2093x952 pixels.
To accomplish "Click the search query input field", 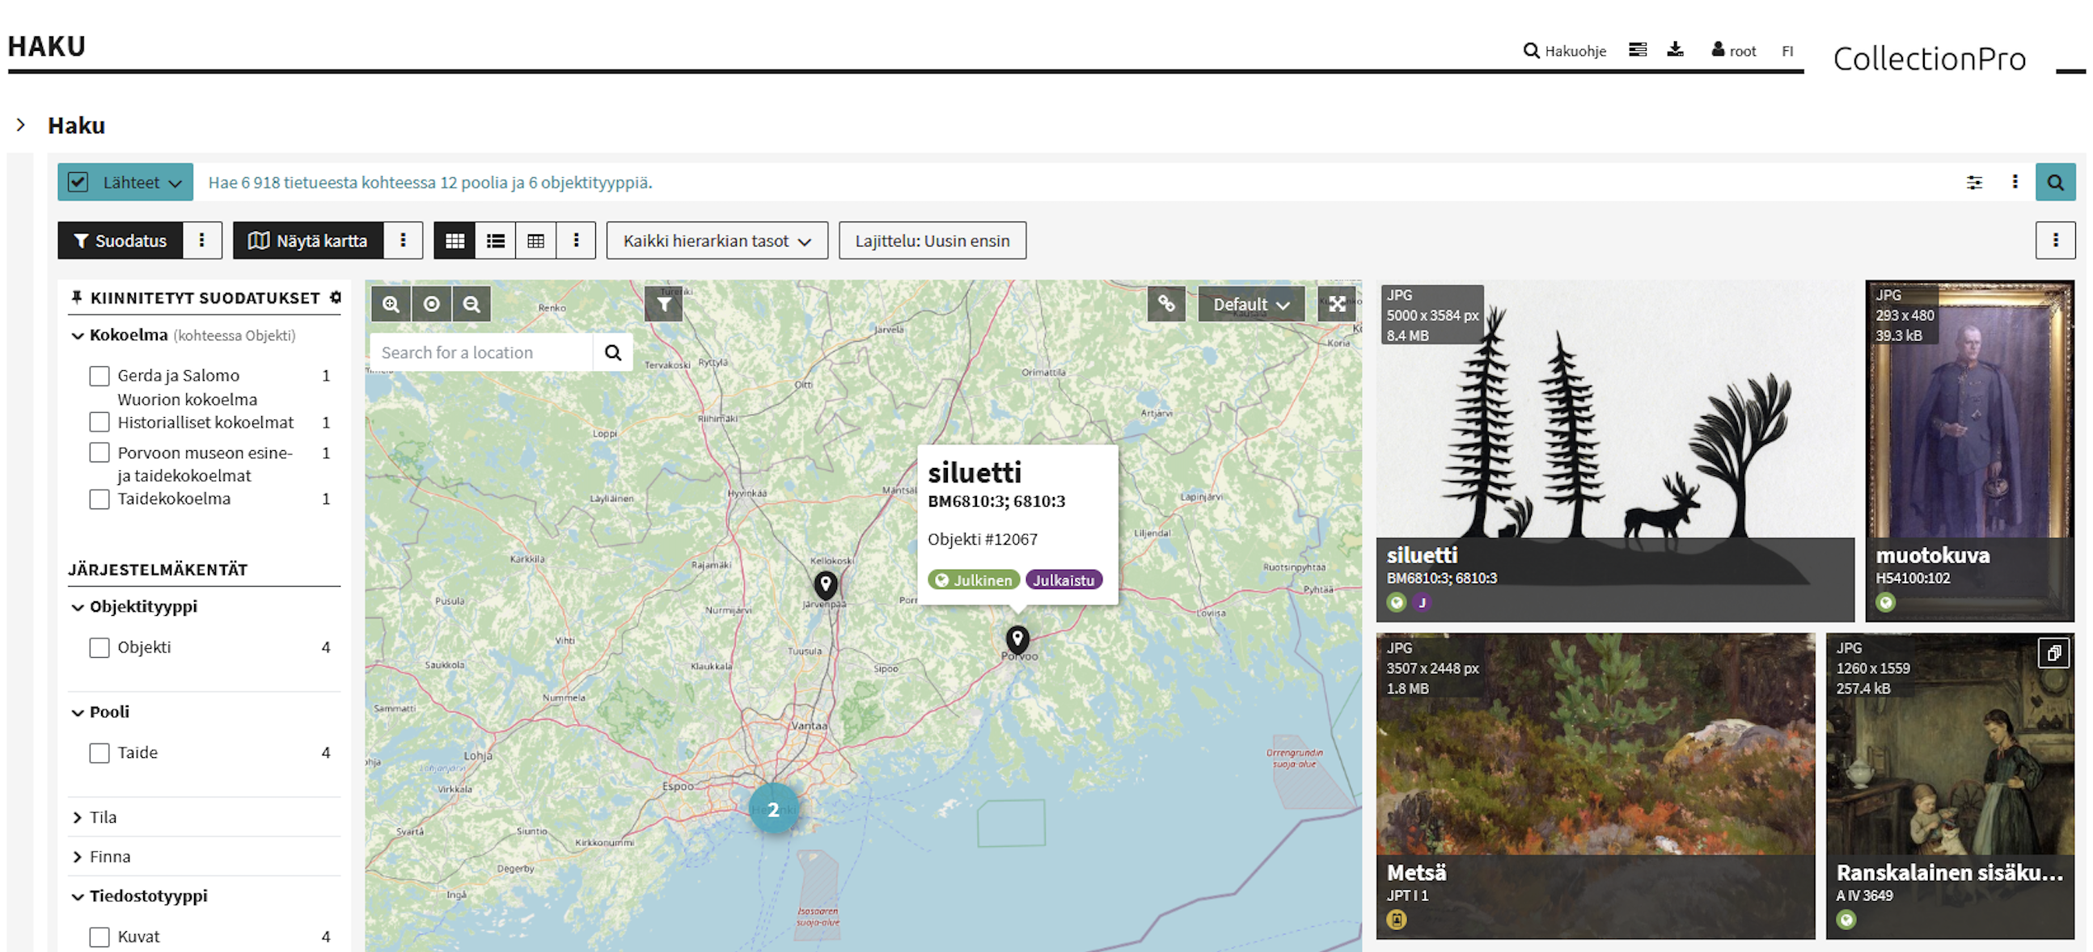I will coord(1072,182).
